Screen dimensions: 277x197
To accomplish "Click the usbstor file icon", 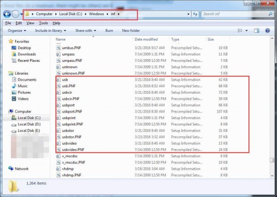I will 58,131.
